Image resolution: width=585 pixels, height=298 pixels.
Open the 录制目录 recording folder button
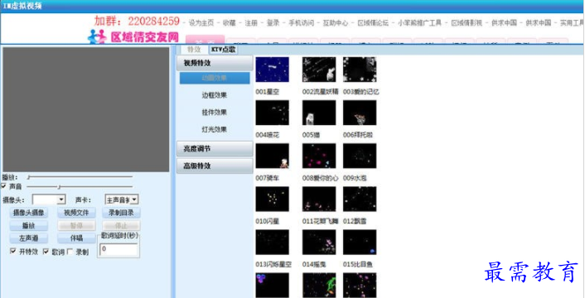121,213
